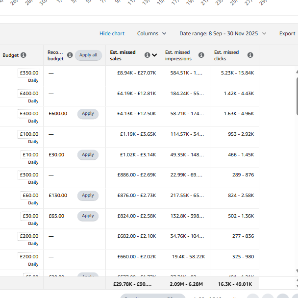Click the Est. missed impressions info icon

(x=201, y=55)
